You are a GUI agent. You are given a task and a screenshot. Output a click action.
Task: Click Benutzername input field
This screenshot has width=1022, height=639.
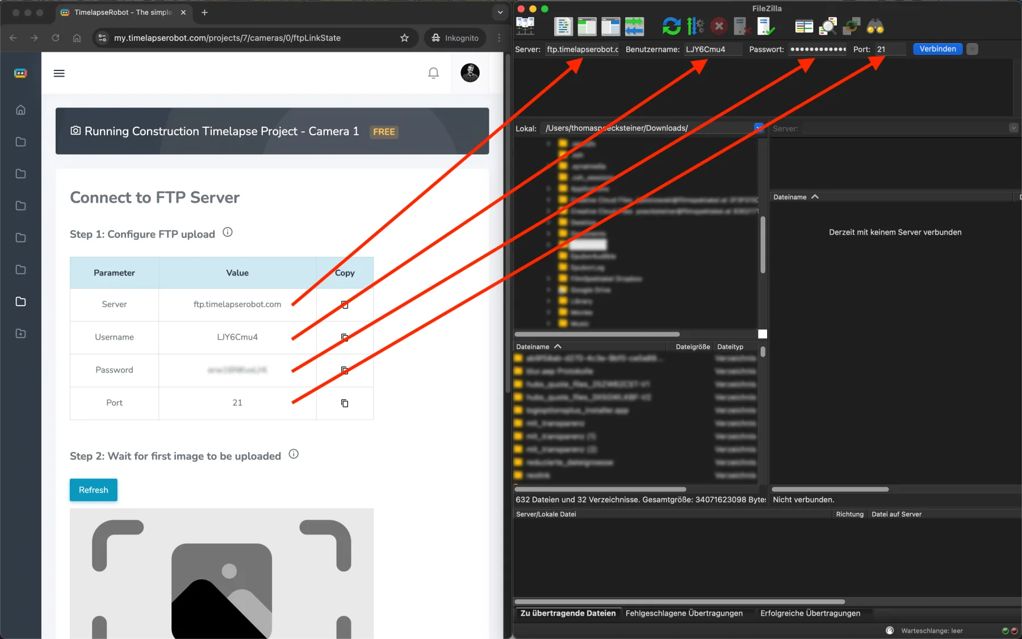tap(713, 49)
